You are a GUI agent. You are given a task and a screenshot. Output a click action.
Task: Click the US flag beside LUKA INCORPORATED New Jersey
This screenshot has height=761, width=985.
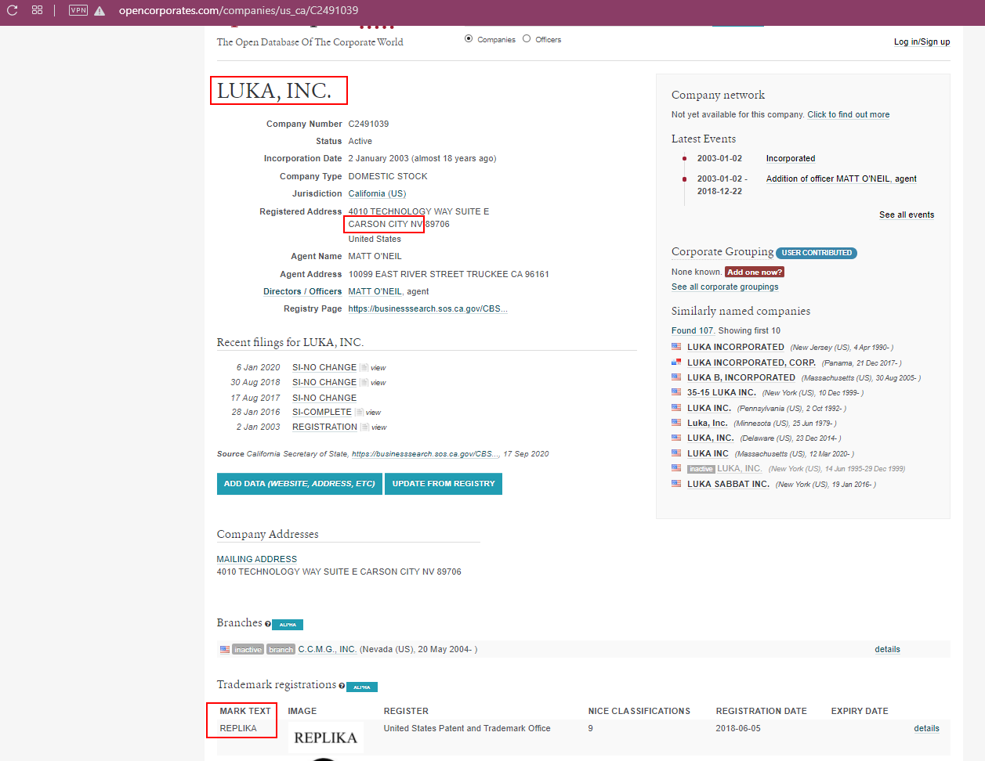pos(676,347)
